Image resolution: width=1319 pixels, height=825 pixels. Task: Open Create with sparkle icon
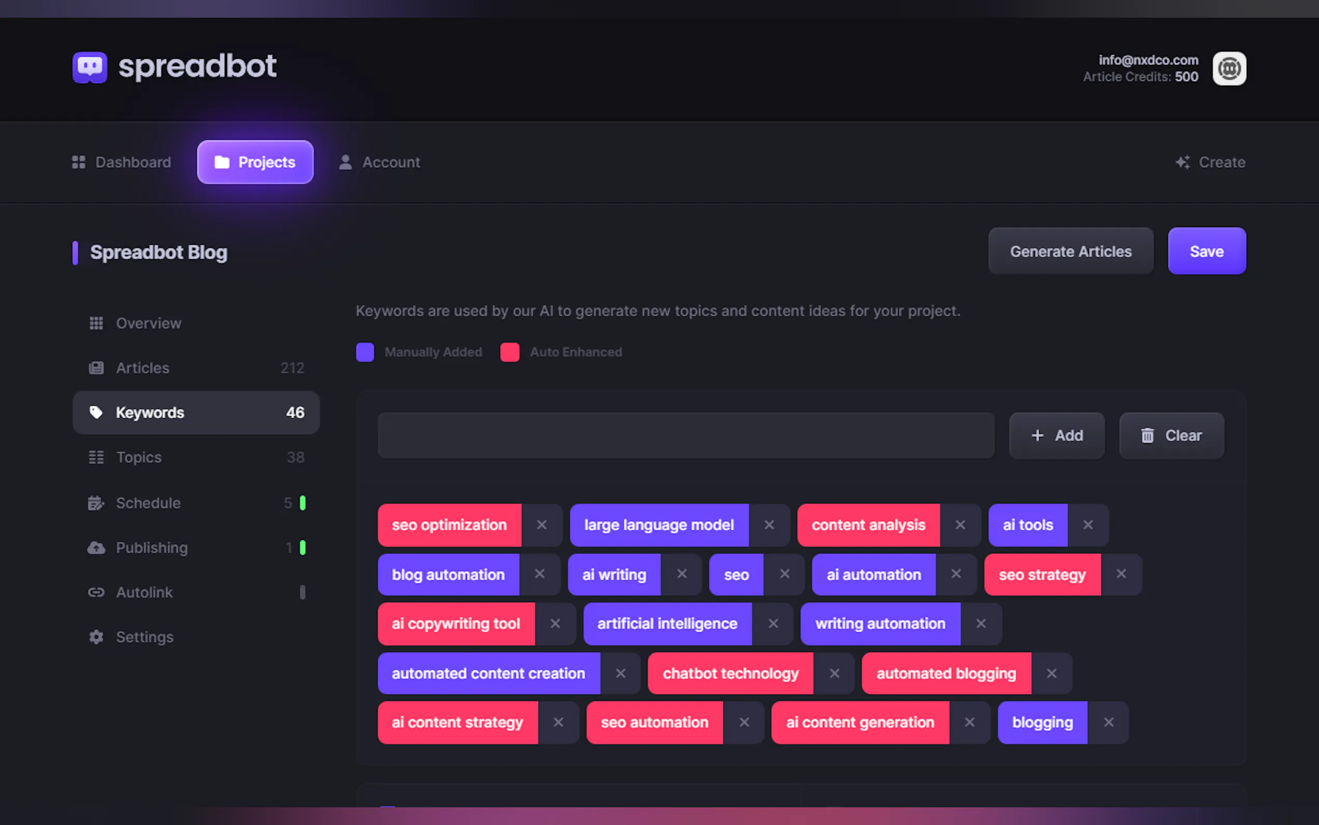click(x=1209, y=162)
